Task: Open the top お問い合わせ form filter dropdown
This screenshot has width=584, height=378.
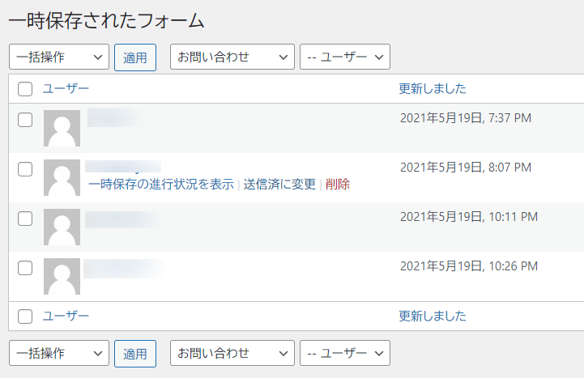Action: click(x=232, y=57)
